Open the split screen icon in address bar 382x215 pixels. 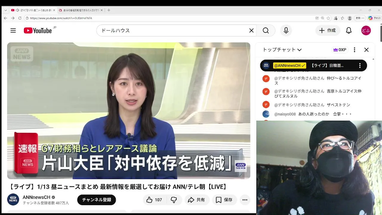[317, 18]
